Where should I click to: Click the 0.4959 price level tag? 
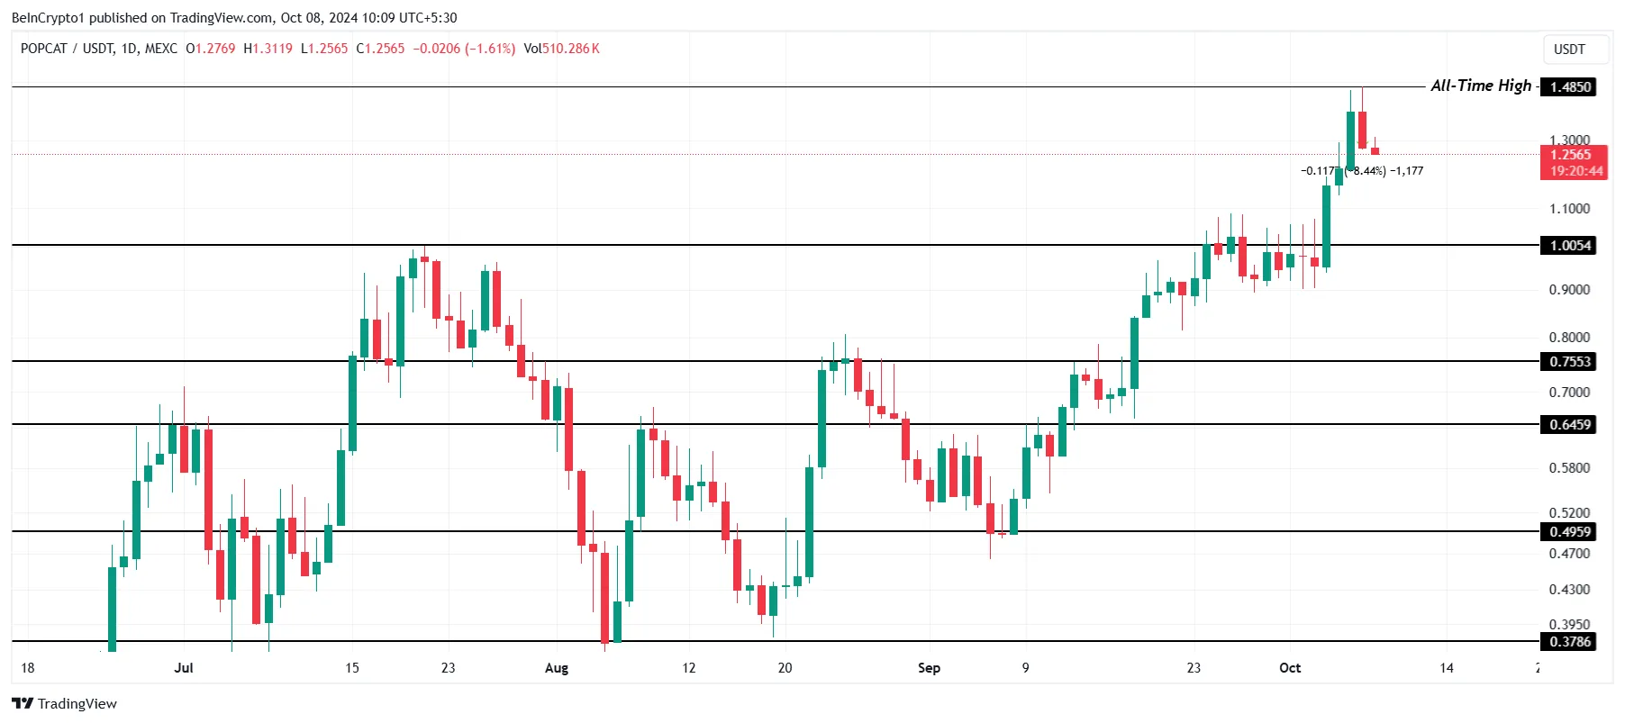coord(1570,532)
